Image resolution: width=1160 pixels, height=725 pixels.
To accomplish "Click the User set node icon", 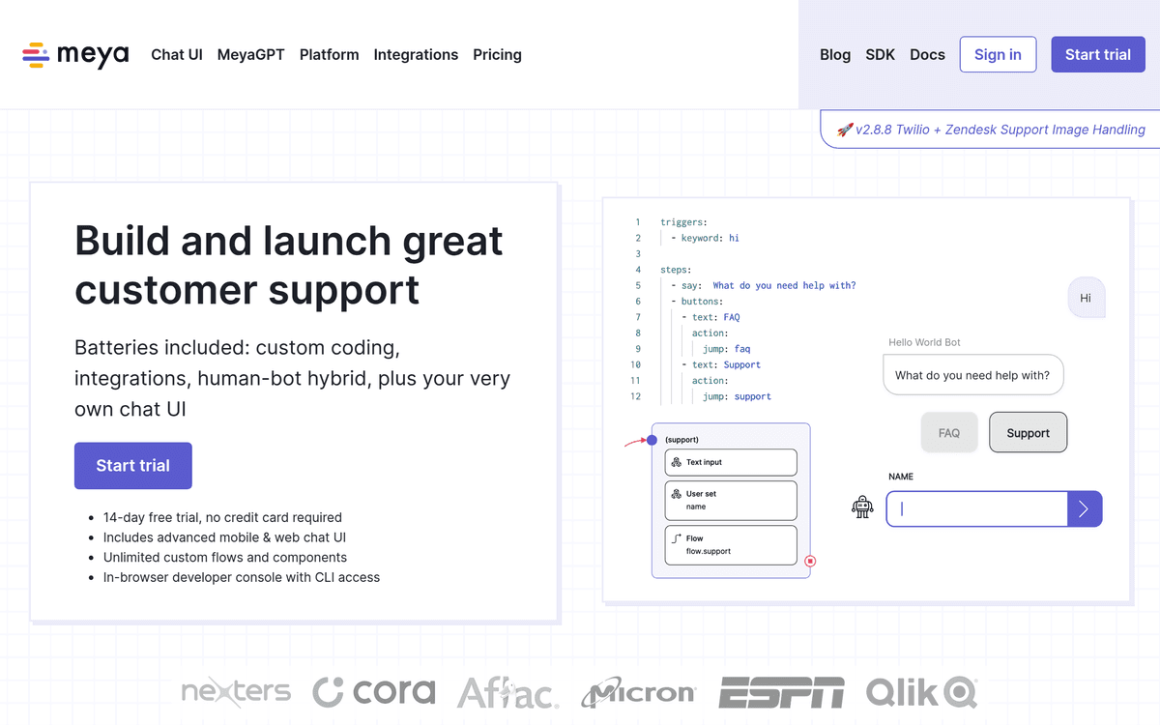I will (x=677, y=494).
